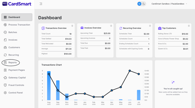Navigate to Fraud Controls

17,85
